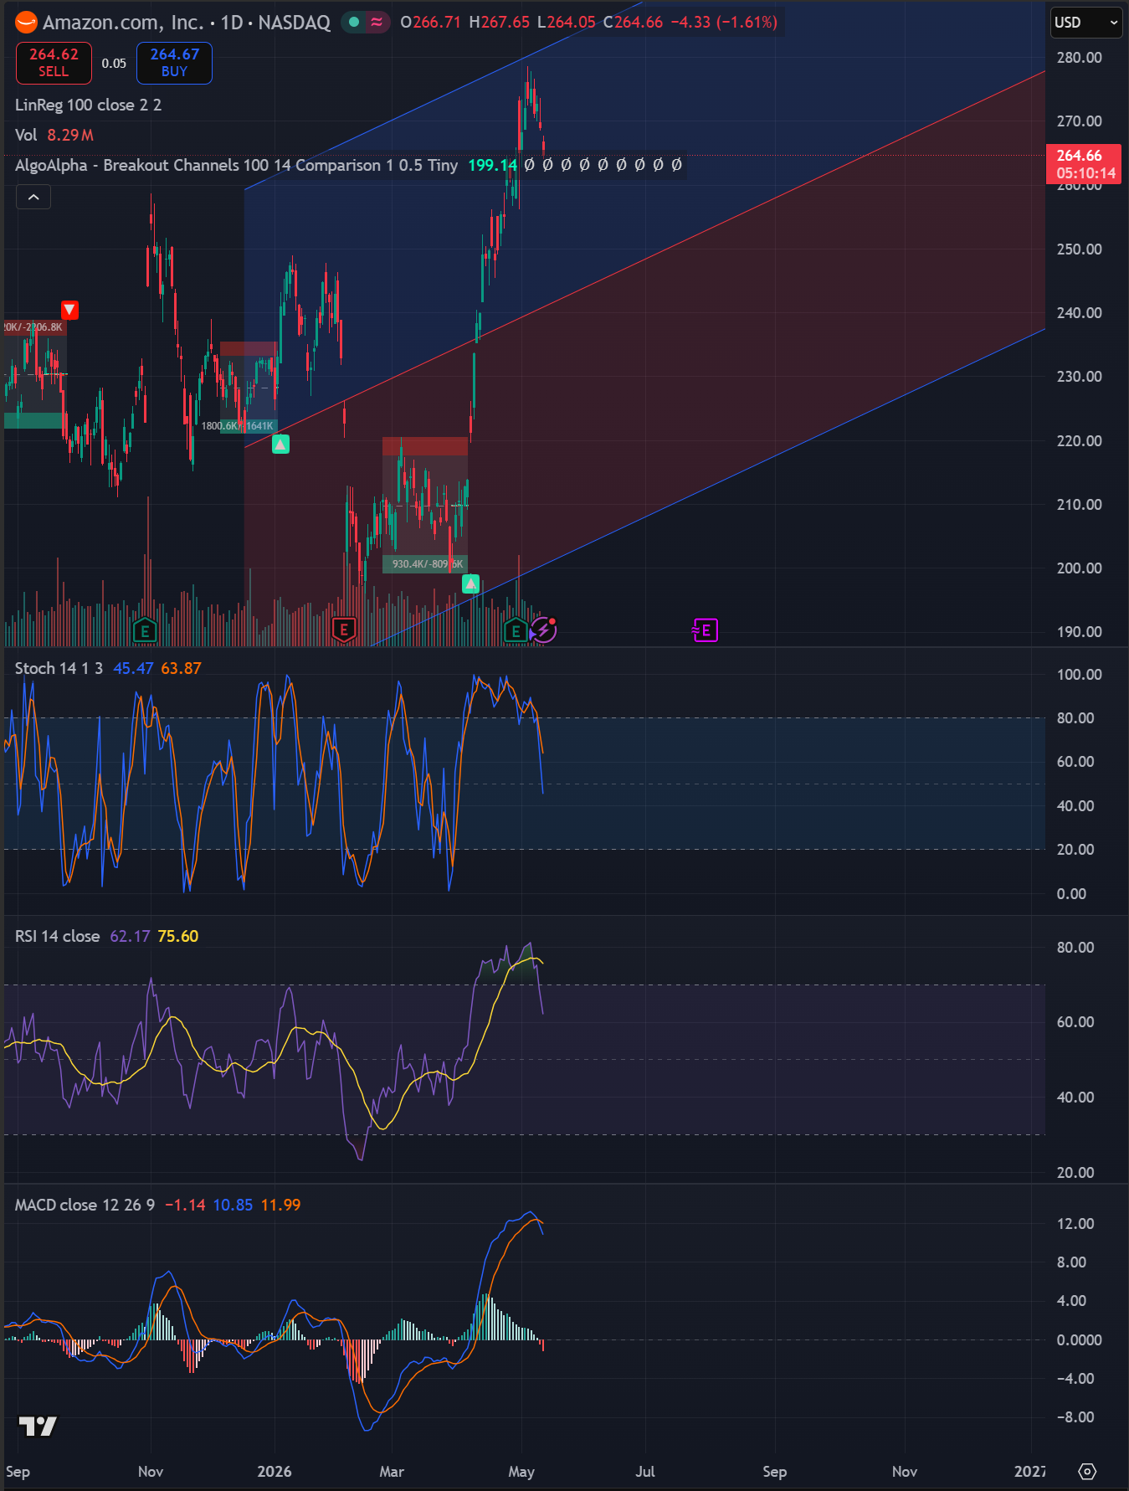Click the 264.62 SELL button

54,63
